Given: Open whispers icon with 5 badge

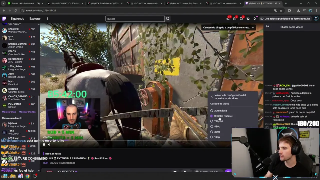Looking at the screenshot, I should click(x=241, y=19).
